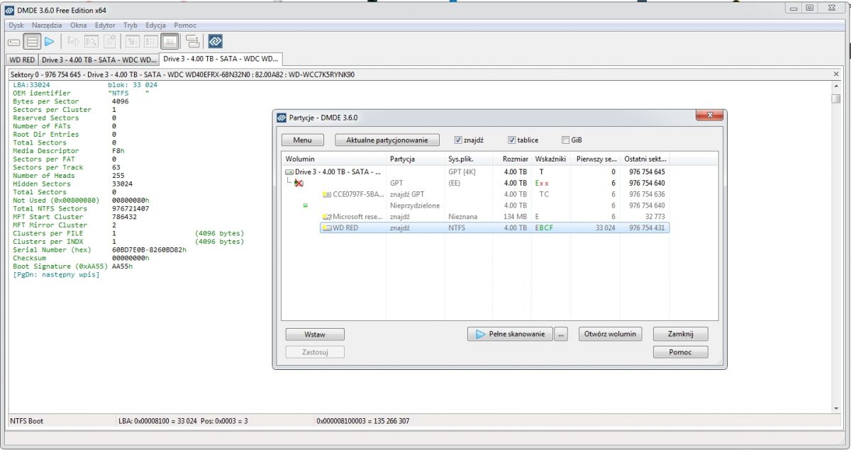Viewport: 851px width, 450px height.
Task: Click the pressed sector-grid view icon in the toolbar
Action: tap(169, 42)
